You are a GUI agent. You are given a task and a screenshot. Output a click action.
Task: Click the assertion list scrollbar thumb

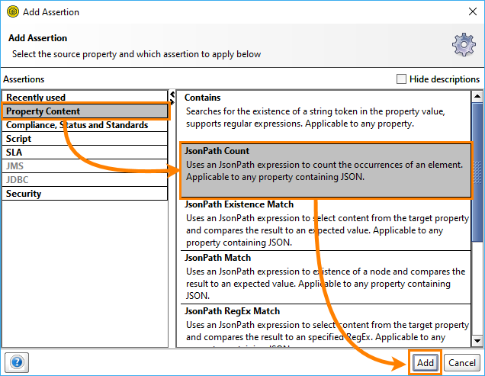[x=477, y=172]
